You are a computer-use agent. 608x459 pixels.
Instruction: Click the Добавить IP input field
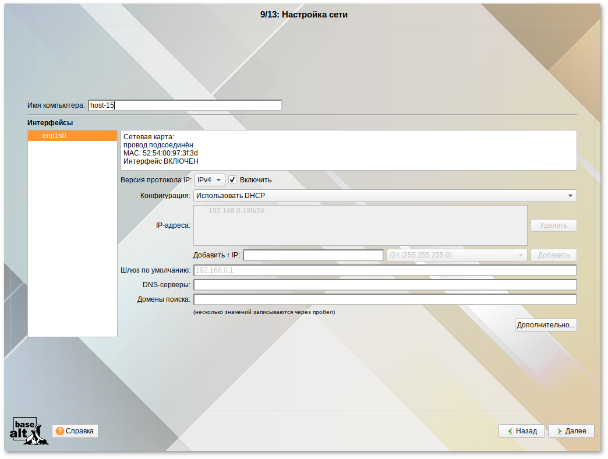tap(313, 255)
